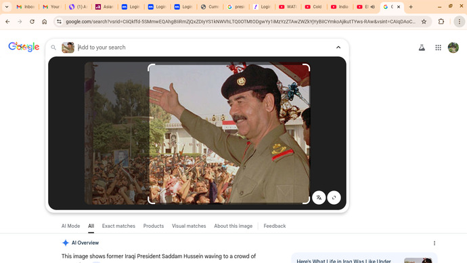The height and width of the screenshot is (263, 467).
Task: Open the Asian tab
Action: (104, 7)
